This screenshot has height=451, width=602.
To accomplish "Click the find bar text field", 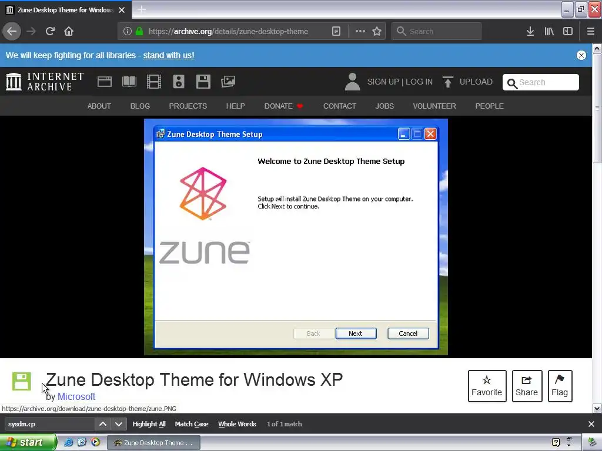I will tap(49, 424).
